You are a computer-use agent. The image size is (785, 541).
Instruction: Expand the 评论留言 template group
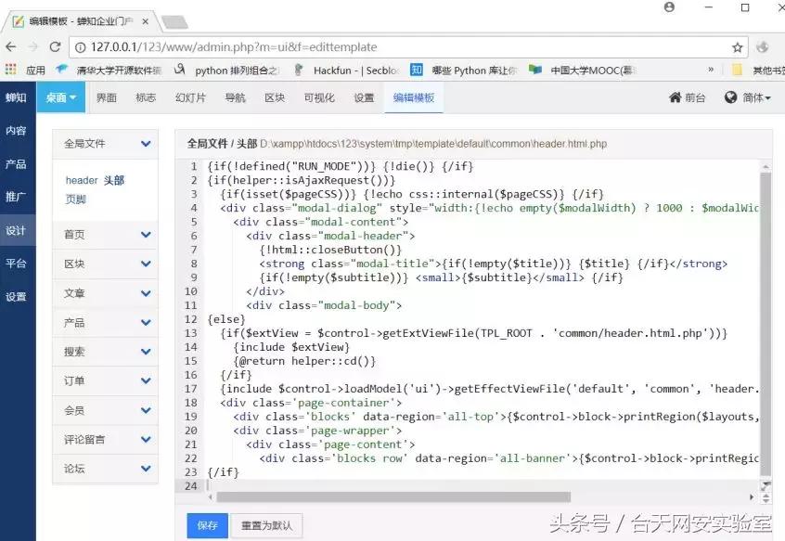[105, 440]
